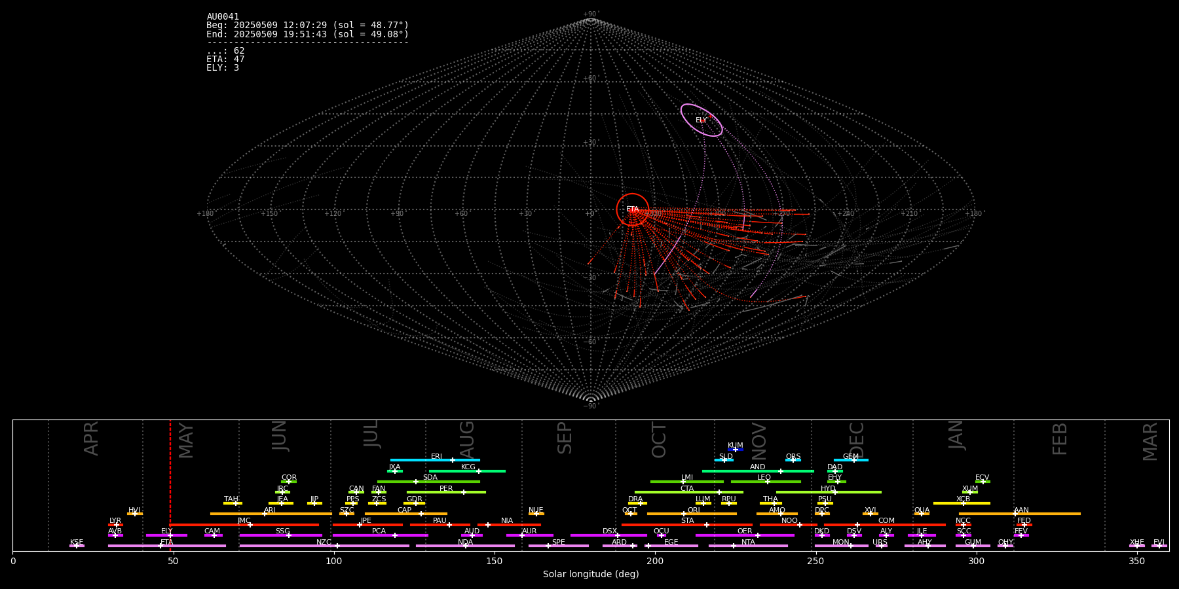
Task: Select the GEM shower bar label
Action: [851, 457]
